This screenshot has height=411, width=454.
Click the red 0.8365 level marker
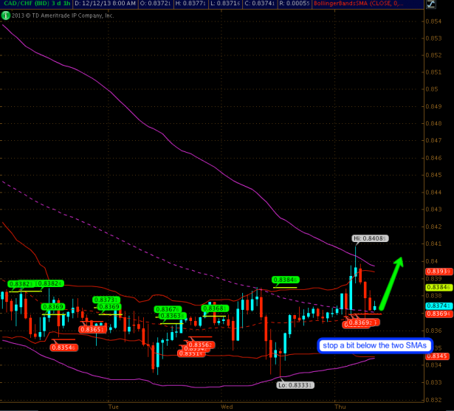(93, 329)
